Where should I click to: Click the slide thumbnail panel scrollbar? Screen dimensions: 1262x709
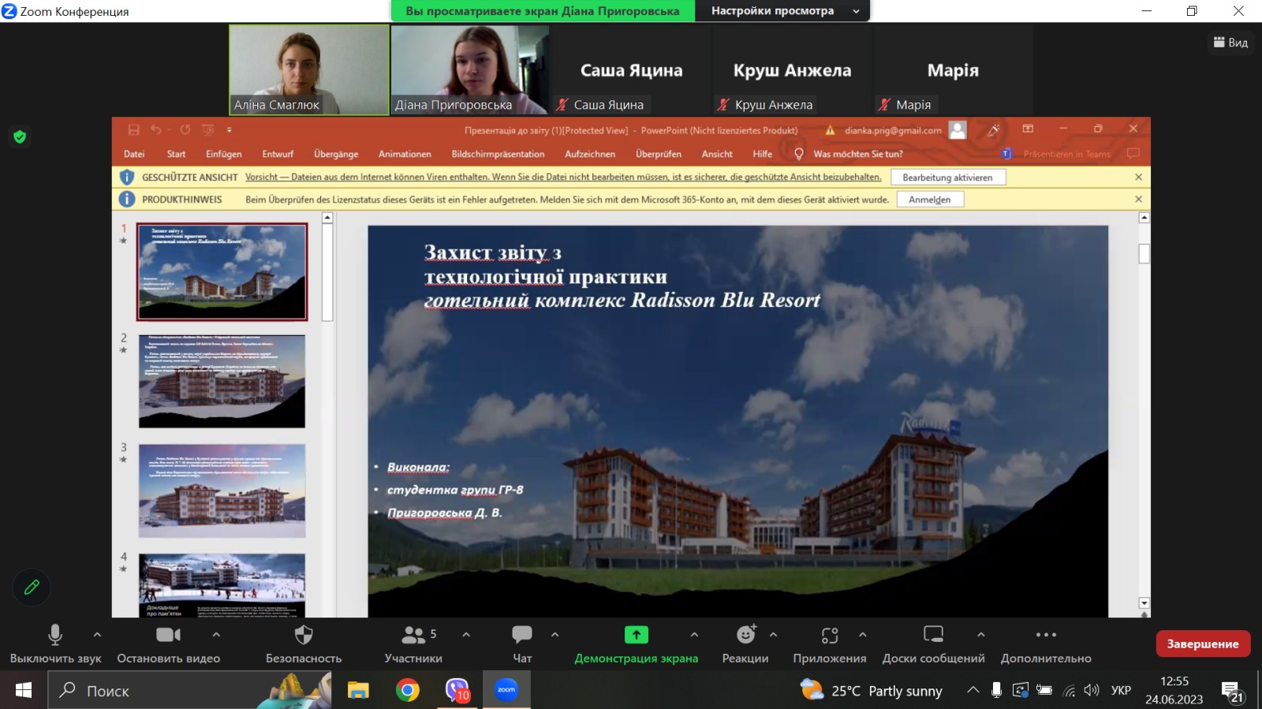pyautogui.click(x=327, y=274)
